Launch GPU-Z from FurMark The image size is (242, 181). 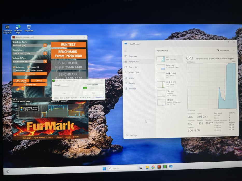39,80
